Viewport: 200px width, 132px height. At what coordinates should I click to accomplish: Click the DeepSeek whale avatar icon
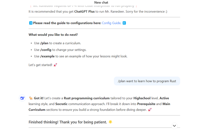tap(22, 98)
